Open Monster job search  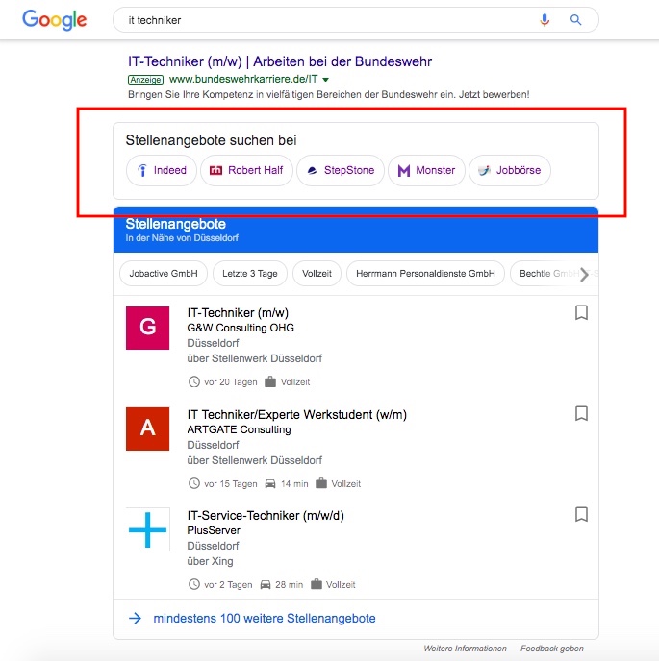point(426,170)
